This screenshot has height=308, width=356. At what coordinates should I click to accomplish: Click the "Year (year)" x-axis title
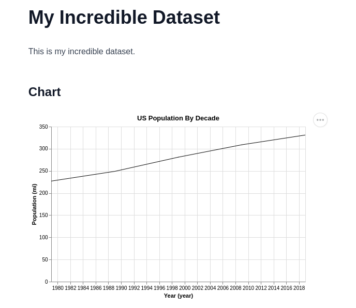click(179, 296)
